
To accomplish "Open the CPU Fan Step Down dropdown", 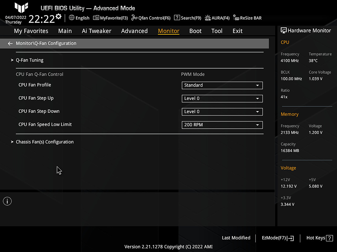I will [222, 111].
